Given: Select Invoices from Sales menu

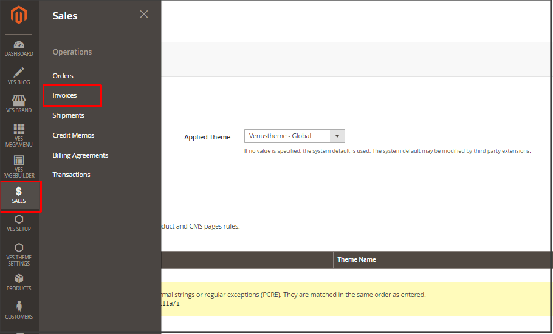Looking at the screenshot, I should (x=64, y=95).
